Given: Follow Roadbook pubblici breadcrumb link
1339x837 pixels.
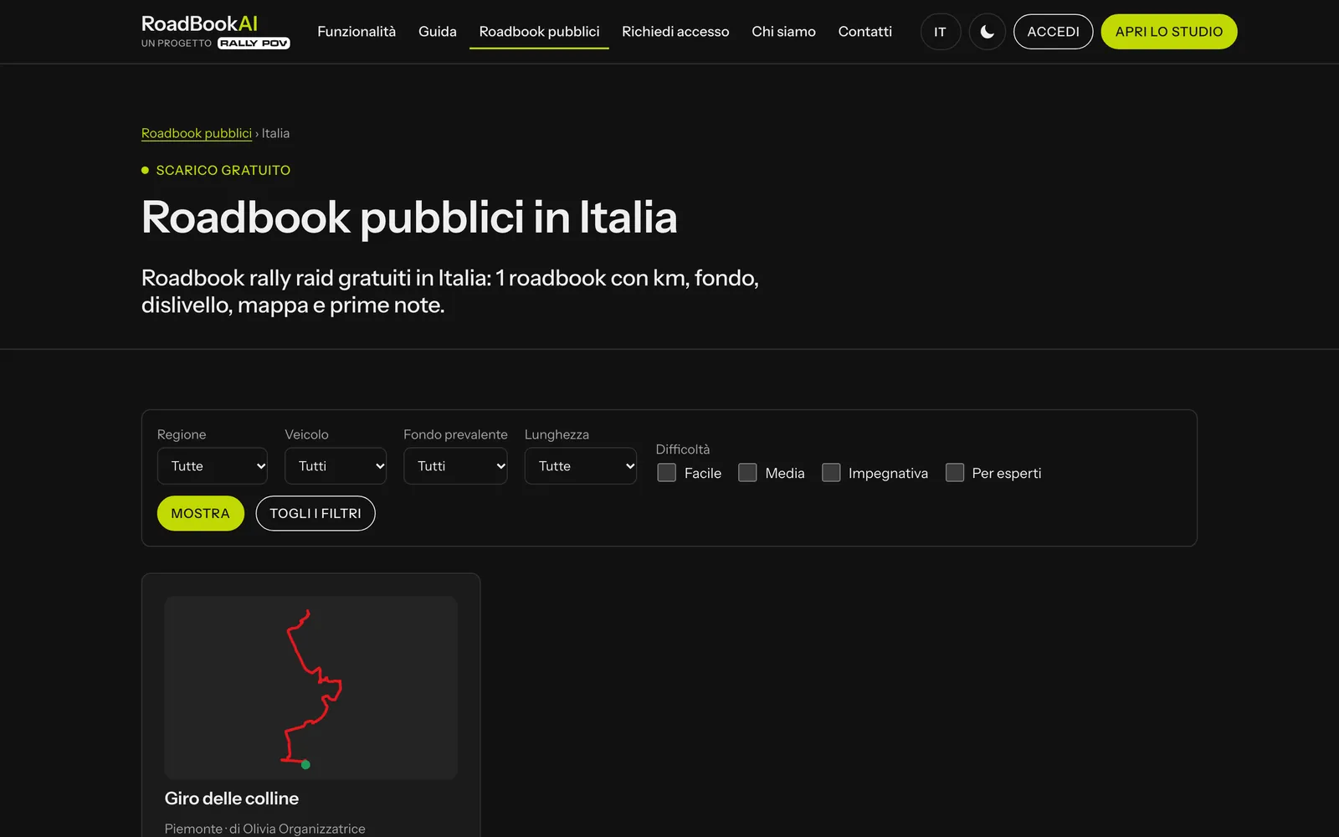Looking at the screenshot, I should pos(197,133).
